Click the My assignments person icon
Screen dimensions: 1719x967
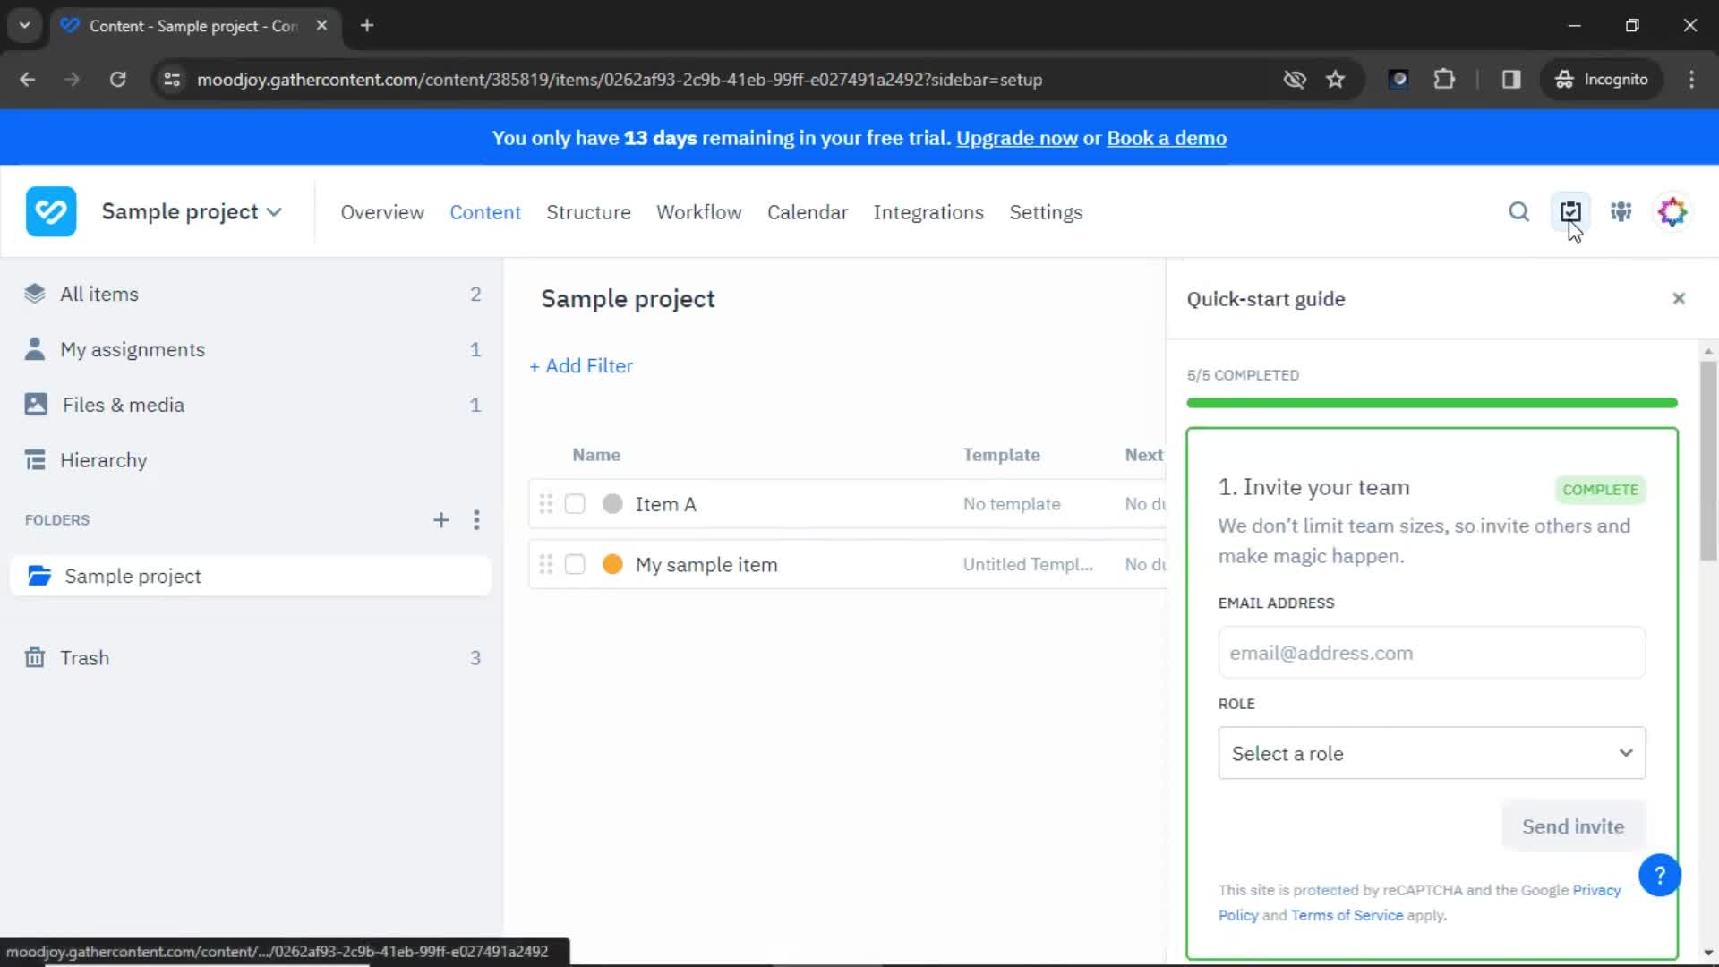35,349
